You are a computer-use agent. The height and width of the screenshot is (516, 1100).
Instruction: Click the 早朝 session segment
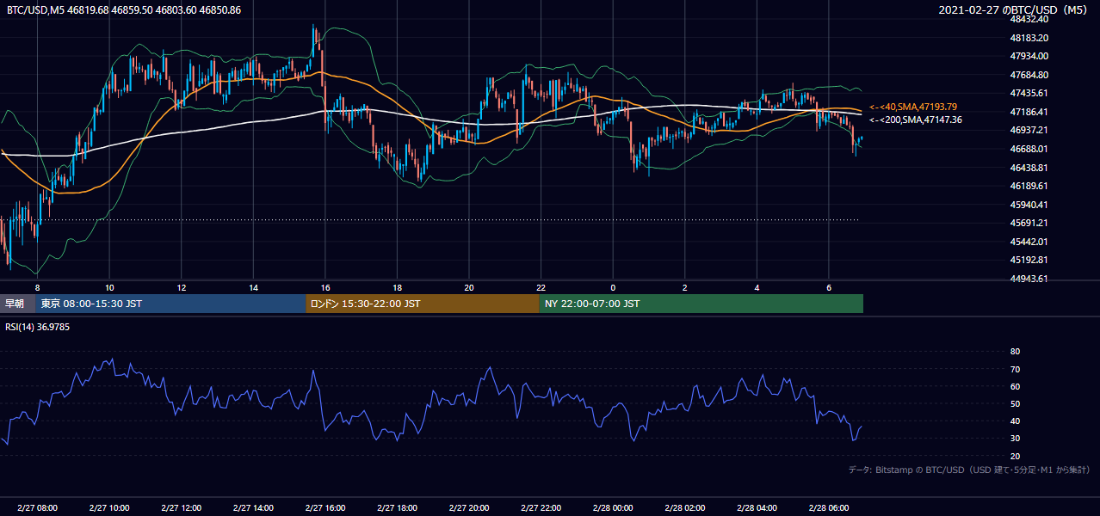point(18,304)
